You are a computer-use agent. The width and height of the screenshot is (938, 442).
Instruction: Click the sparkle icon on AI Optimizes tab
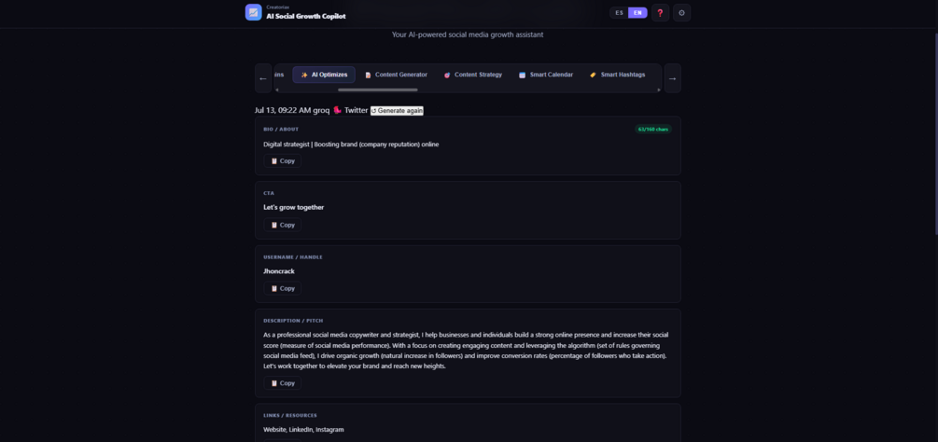tap(304, 75)
